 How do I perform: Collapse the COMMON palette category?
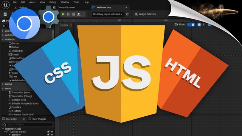(3, 39)
